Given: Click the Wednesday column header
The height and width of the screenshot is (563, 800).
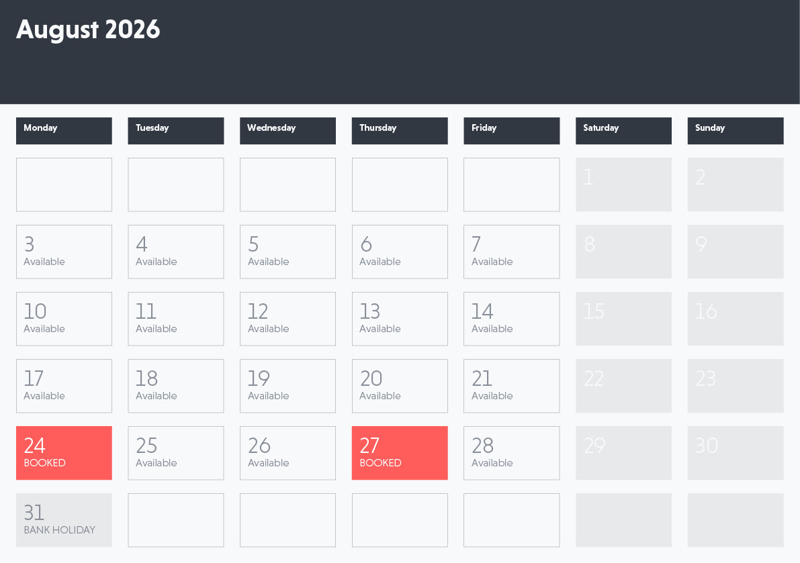Looking at the screenshot, I should tap(287, 131).
